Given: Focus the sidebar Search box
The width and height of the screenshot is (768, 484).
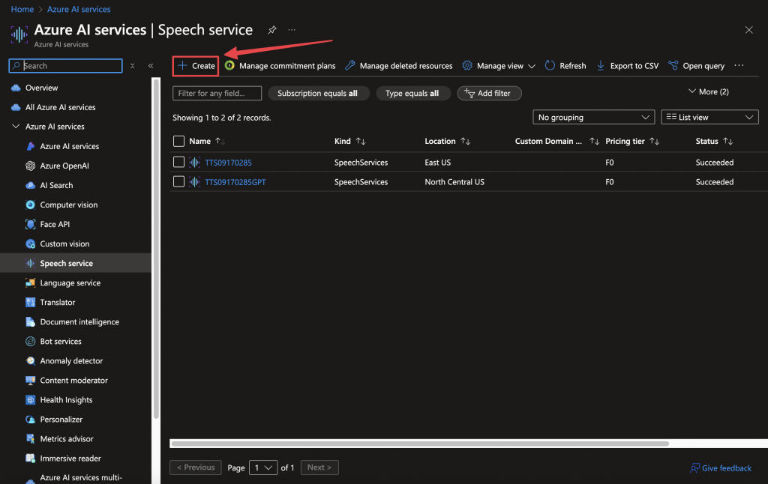Looking at the screenshot, I should click(x=66, y=66).
